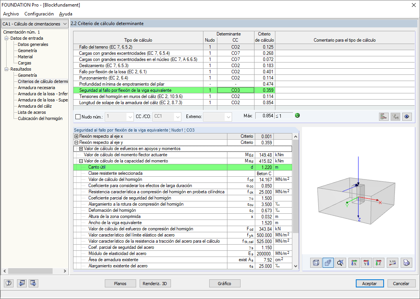Select Lista de aceros in the tree
The width and height of the screenshot is (420, 299).
click(32, 112)
